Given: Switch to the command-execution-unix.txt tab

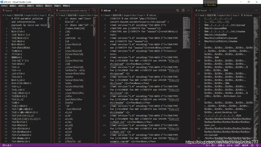Looking at the screenshot, I should (73, 10).
